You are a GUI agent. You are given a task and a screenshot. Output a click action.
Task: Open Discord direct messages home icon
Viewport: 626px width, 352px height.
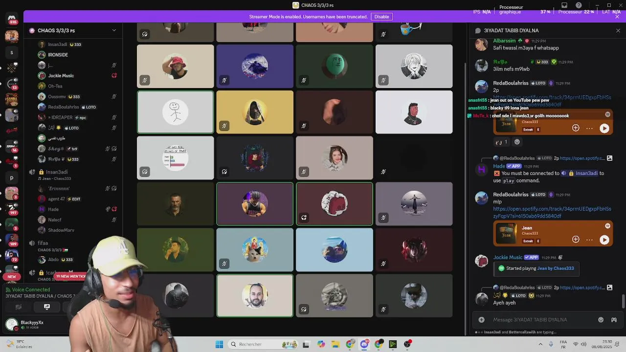[12, 19]
